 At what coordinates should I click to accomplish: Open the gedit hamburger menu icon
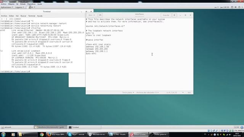click(174, 15)
